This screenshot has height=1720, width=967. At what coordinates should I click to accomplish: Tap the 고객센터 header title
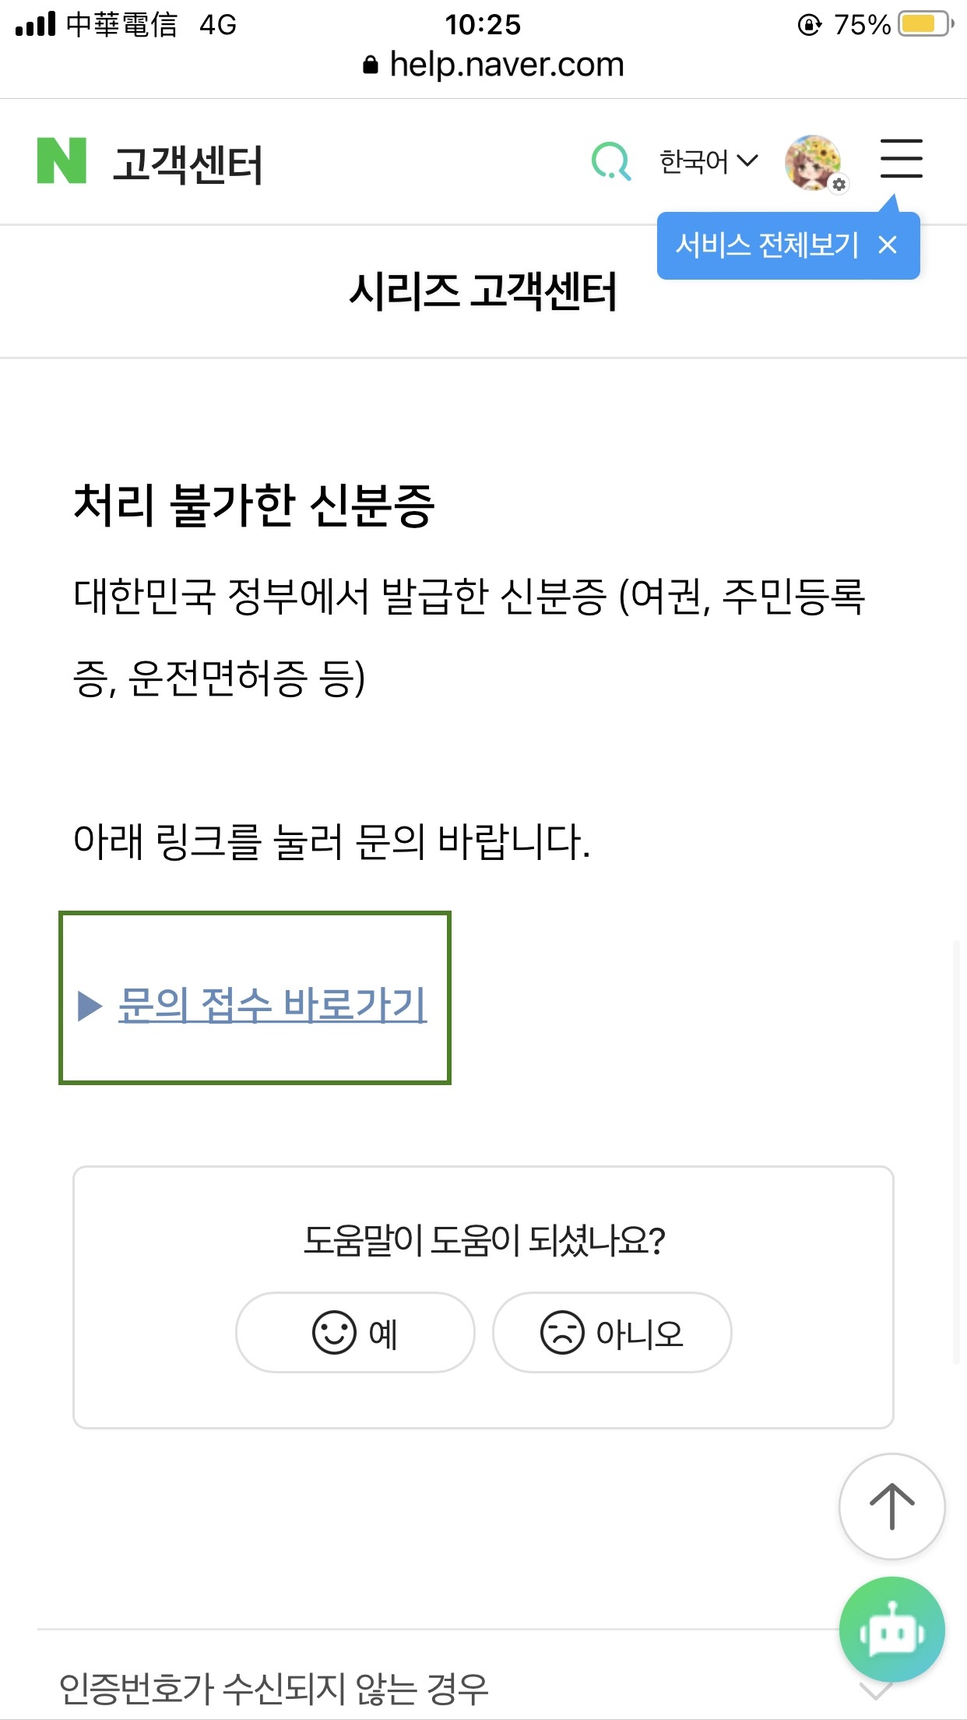tap(188, 164)
